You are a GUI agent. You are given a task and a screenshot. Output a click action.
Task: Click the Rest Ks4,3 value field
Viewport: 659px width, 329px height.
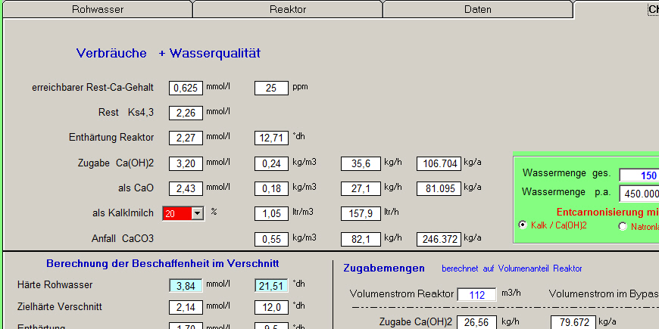click(x=186, y=113)
